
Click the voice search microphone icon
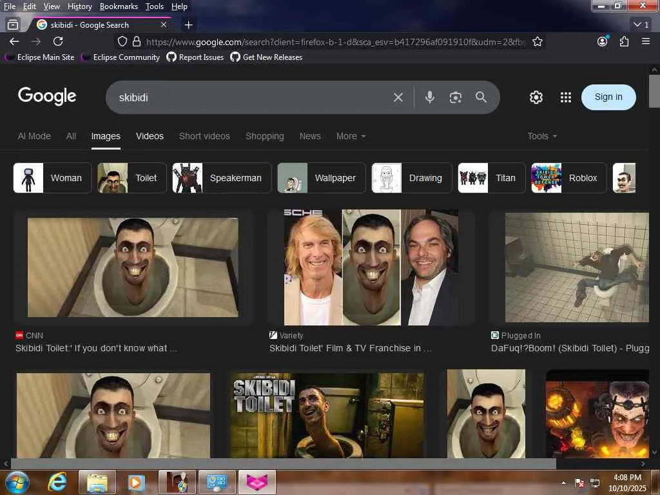[430, 97]
